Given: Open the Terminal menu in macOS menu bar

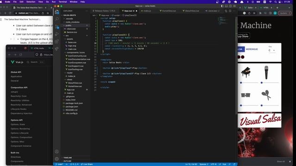Looking at the screenshot, I should point(62,2).
